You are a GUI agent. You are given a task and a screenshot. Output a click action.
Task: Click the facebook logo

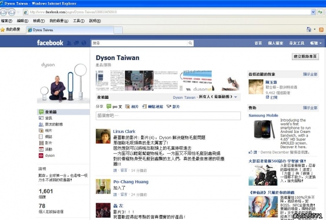tap(50, 43)
